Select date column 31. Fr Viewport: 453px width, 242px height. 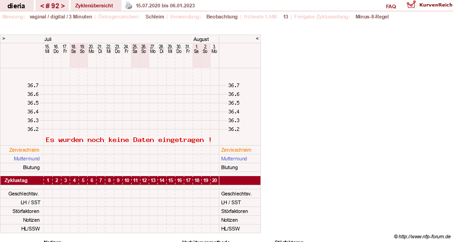[x=188, y=49]
